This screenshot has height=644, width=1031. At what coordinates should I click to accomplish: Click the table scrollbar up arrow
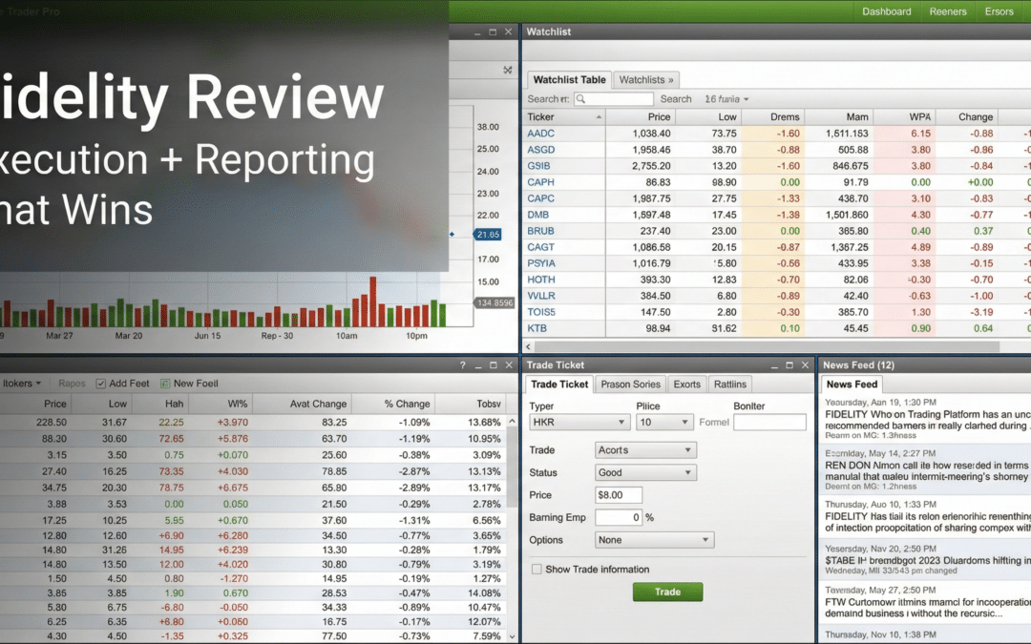click(x=513, y=422)
